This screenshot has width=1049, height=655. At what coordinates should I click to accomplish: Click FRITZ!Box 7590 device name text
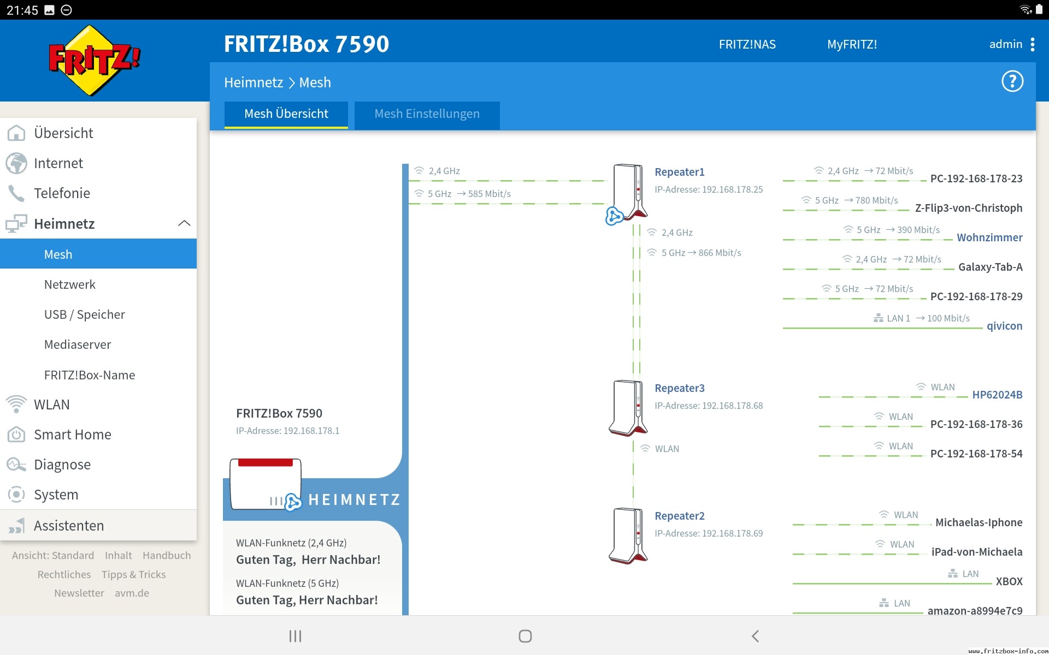click(x=279, y=413)
